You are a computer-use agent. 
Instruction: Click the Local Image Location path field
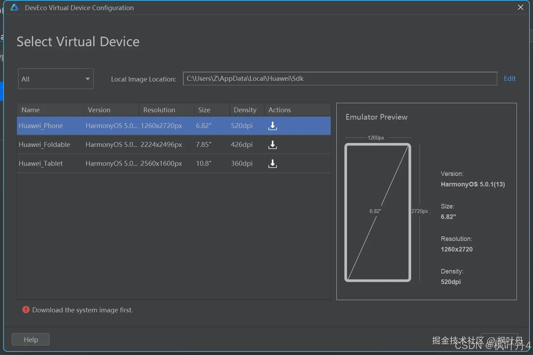(x=340, y=79)
